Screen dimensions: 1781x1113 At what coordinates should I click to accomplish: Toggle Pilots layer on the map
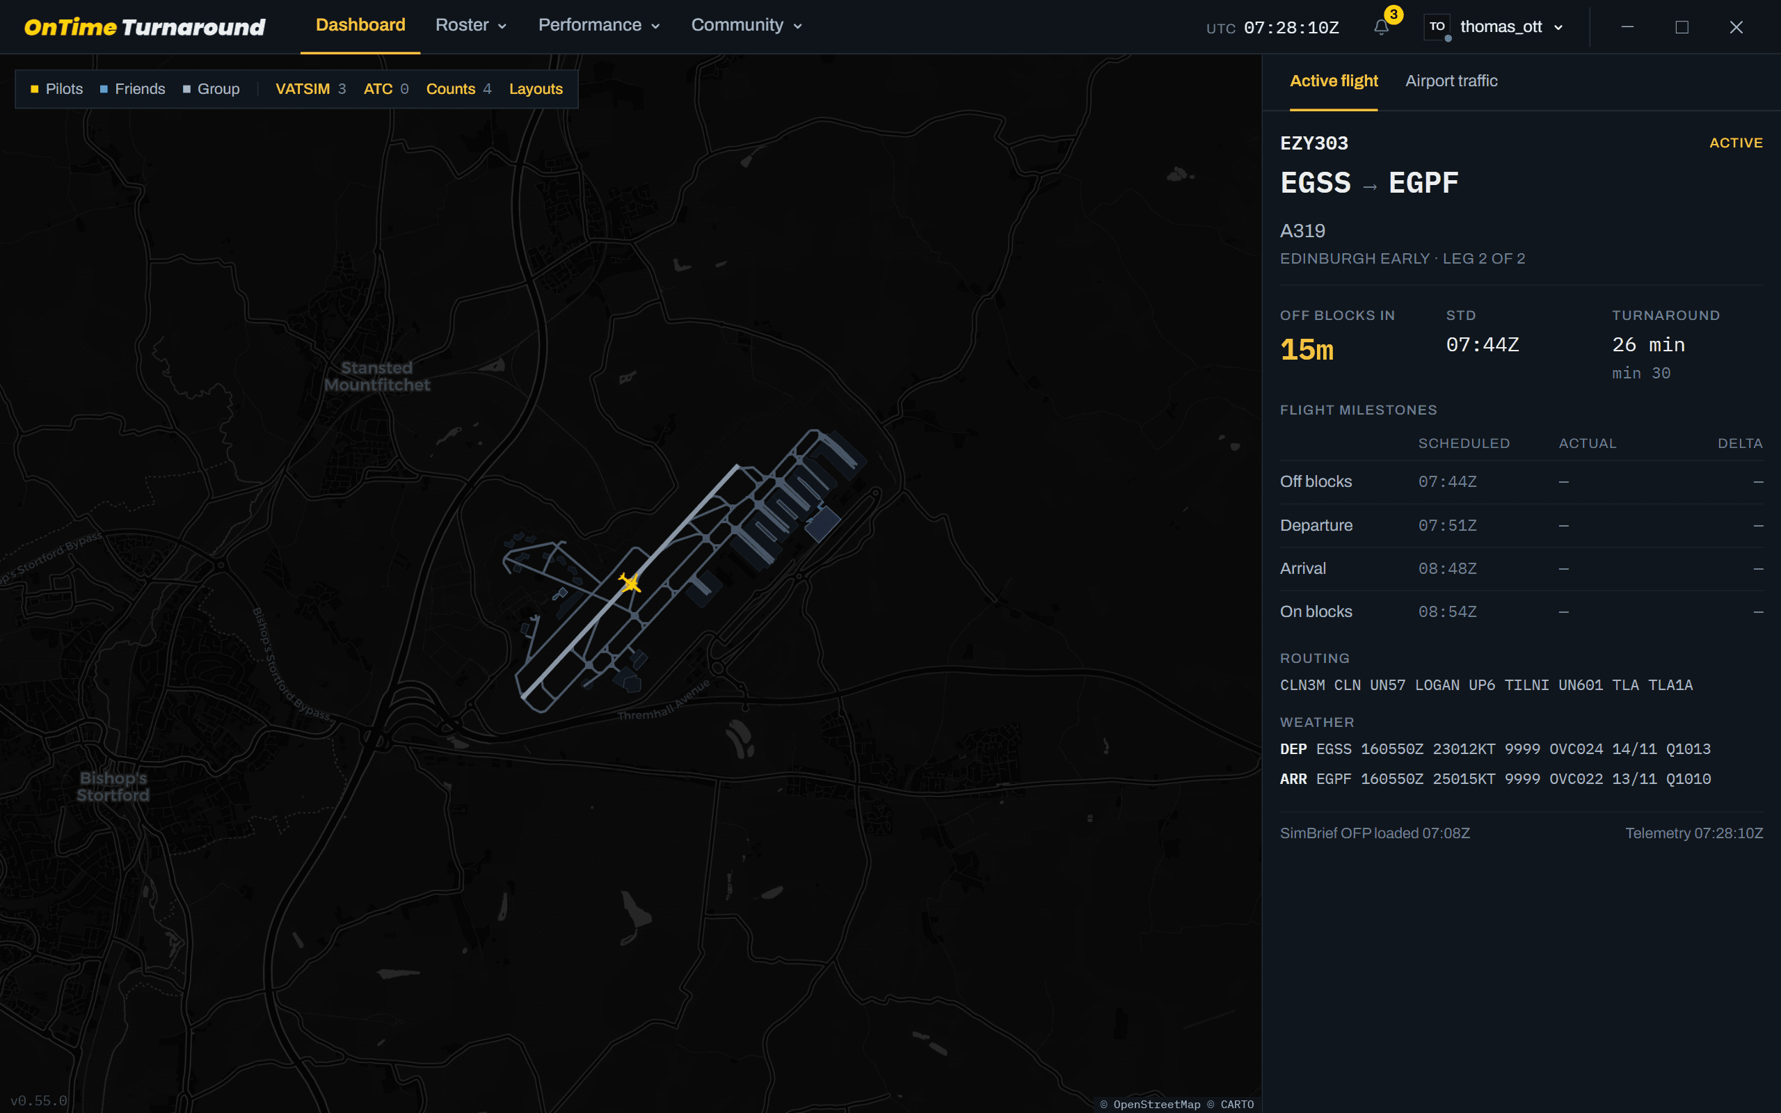click(x=56, y=89)
